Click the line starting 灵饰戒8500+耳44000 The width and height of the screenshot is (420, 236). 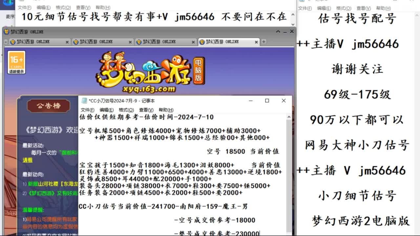[146, 179]
